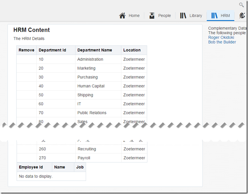Click the Department Name column header
The height and width of the screenshot is (194, 248).
click(x=95, y=50)
